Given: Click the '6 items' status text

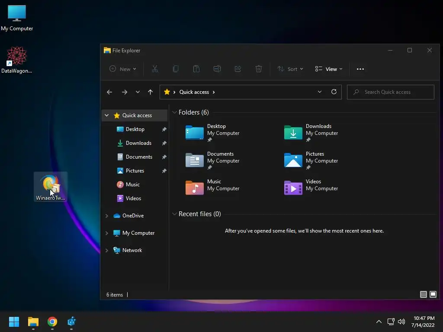Looking at the screenshot, I should click(114, 294).
